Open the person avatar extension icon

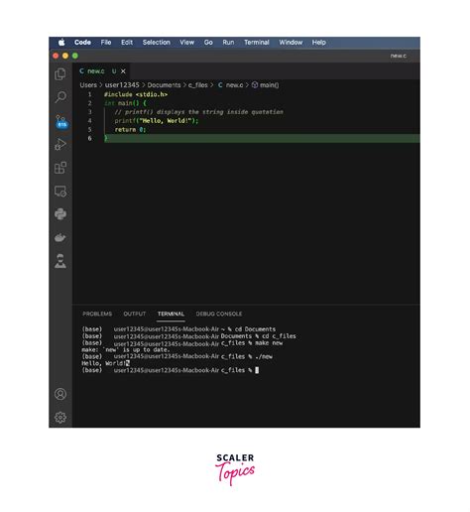(x=60, y=261)
